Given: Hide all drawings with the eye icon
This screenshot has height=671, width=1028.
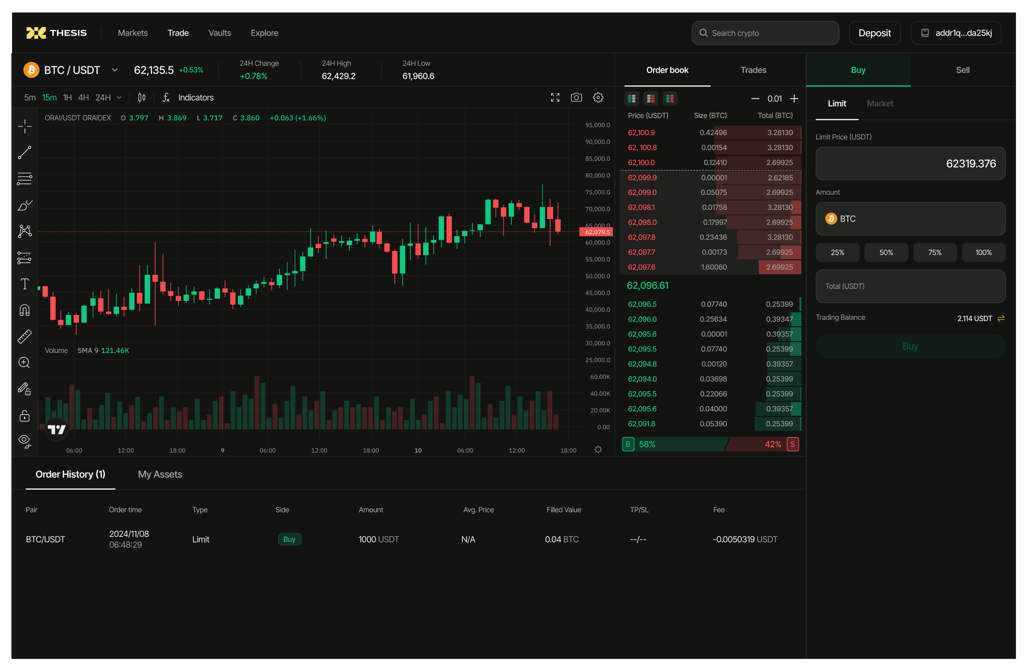Looking at the screenshot, I should (x=25, y=441).
